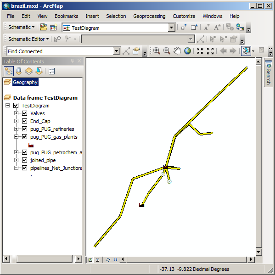Image resolution: width=275 pixels, height=275 pixels.
Task: Open Table Of Contents Options icon
Action: click(x=51, y=71)
